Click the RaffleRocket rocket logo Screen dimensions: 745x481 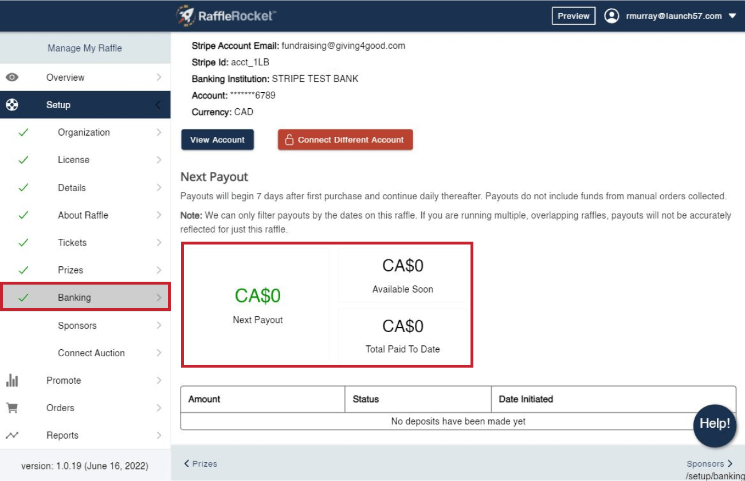[x=227, y=15]
